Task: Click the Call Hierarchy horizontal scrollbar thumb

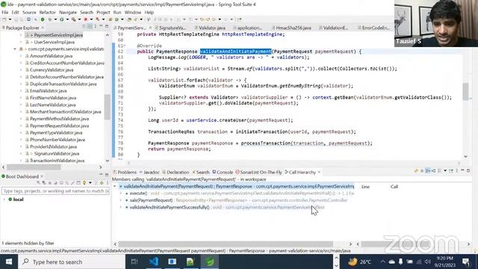Action: tap(226, 244)
